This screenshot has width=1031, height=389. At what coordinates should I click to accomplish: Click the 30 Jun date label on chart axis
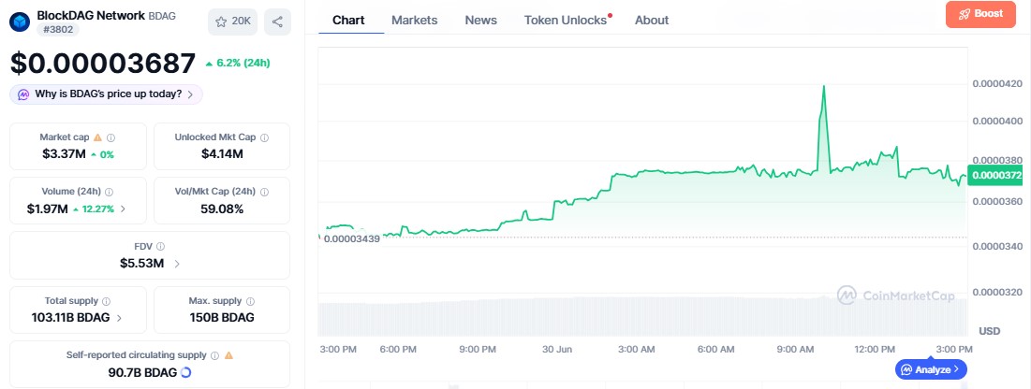[x=557, y=350]
